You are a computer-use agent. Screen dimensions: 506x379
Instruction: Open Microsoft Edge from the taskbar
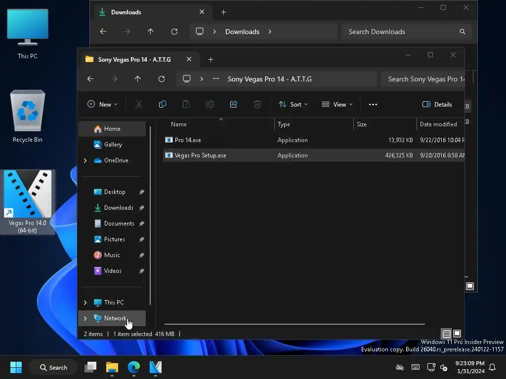133,367
